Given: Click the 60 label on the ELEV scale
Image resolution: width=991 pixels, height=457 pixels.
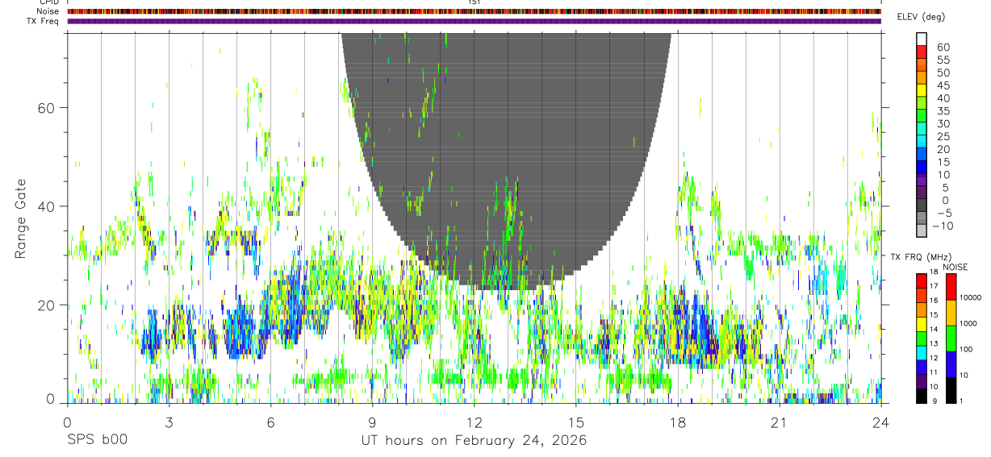Looking at the screenshot, I should [943, 47].
